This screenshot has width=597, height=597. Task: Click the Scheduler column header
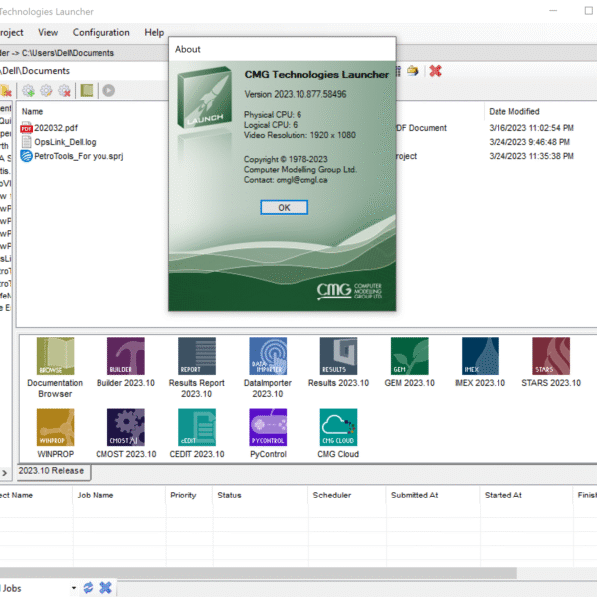pyautogui.click(x=332, y=495)
